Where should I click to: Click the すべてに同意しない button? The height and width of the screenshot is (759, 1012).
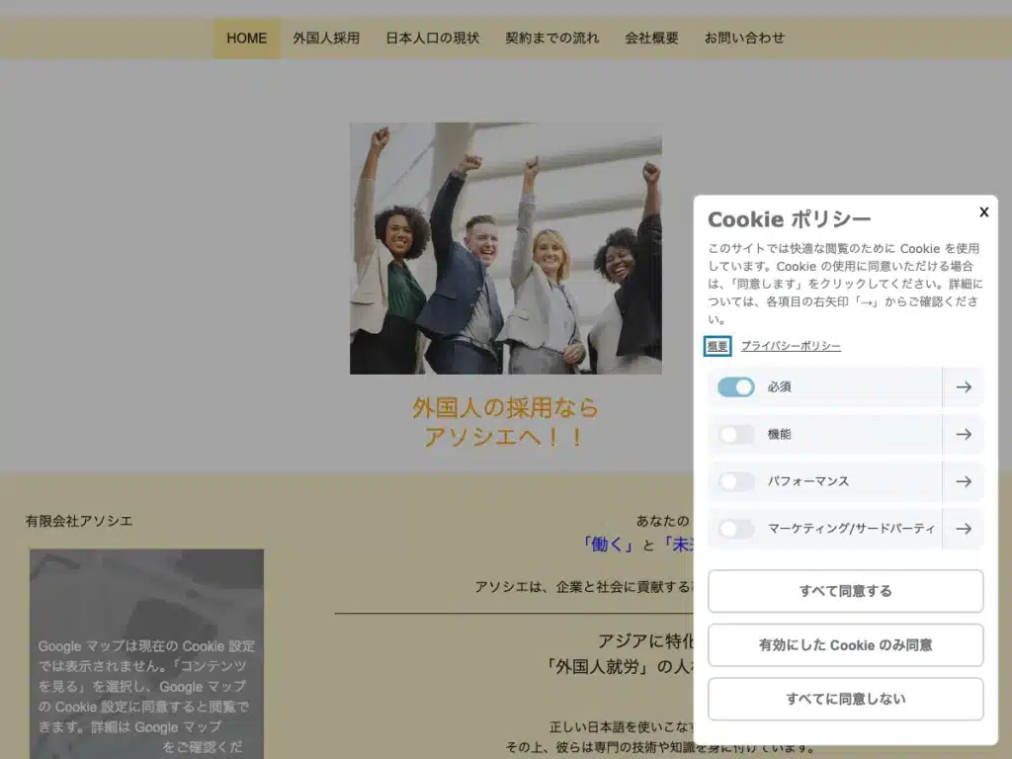(x=846, y=699)
